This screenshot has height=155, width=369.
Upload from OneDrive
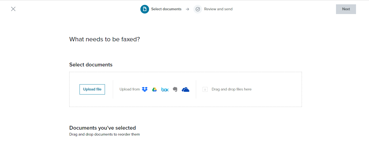pos(186,89)
